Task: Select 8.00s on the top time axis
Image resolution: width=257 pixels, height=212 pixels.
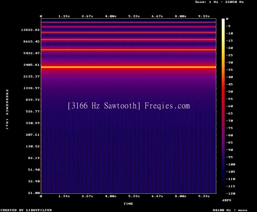Action: [180, 16]
